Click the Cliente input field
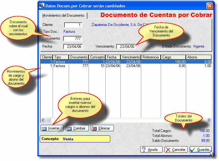The image size is (219, 161). pos(73,25)
